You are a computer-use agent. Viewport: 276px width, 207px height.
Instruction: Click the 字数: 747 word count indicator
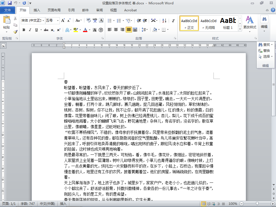(x=28, y=204)
